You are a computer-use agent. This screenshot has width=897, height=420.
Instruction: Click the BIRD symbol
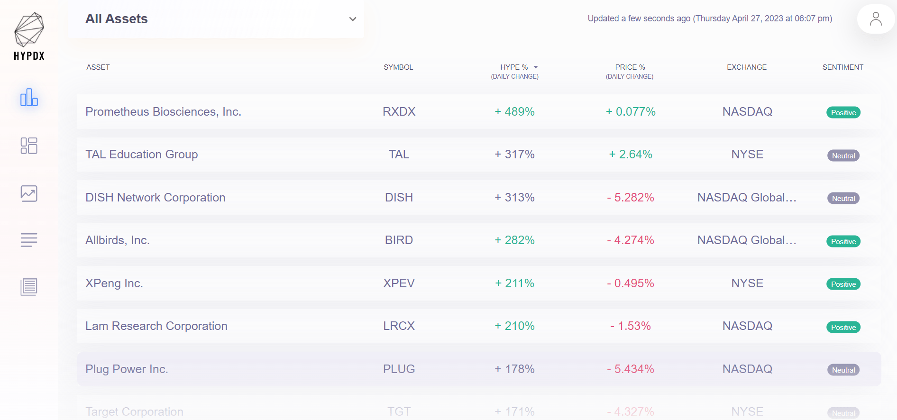399,240
